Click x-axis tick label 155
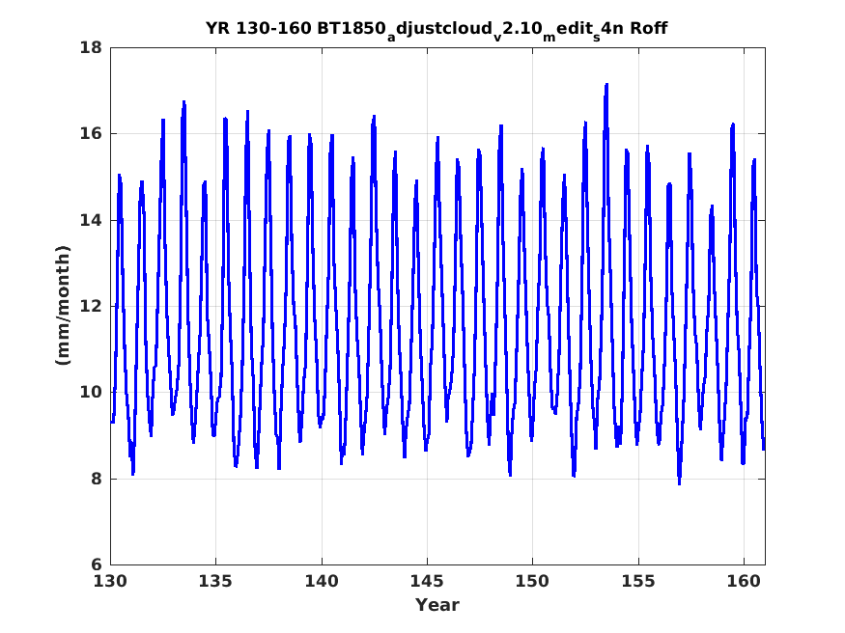This screenshot has height=633, width=845. coord(638,582)
